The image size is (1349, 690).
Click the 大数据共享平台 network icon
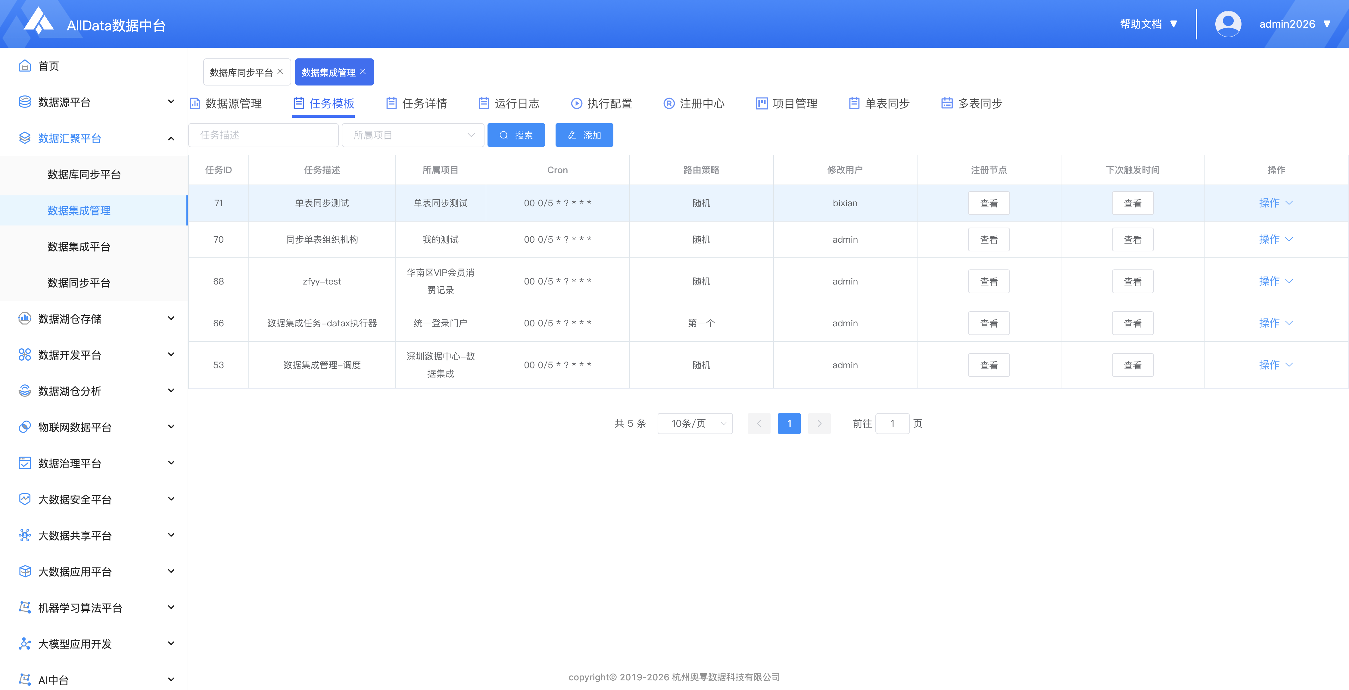point(25,536)
